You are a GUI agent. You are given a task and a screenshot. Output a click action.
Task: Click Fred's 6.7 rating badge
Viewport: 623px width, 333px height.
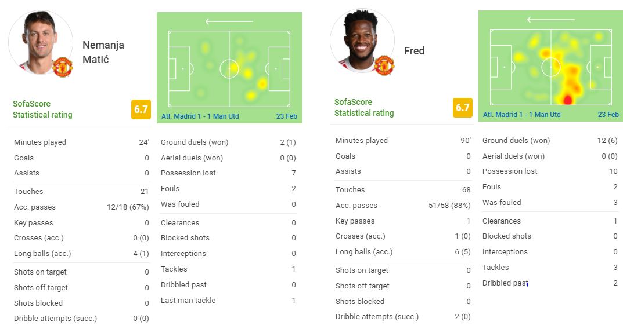[463, 107]
